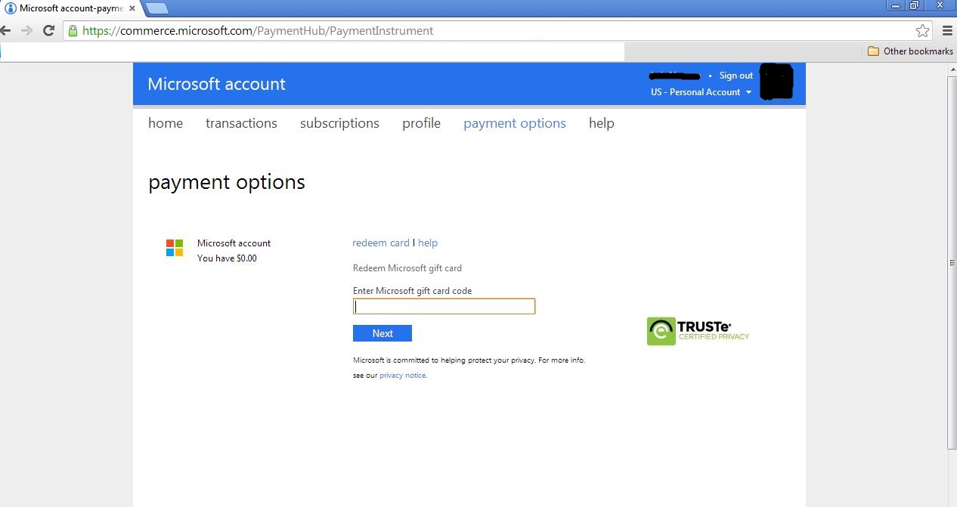Click the 'payment options' page heading

(227, 182)
